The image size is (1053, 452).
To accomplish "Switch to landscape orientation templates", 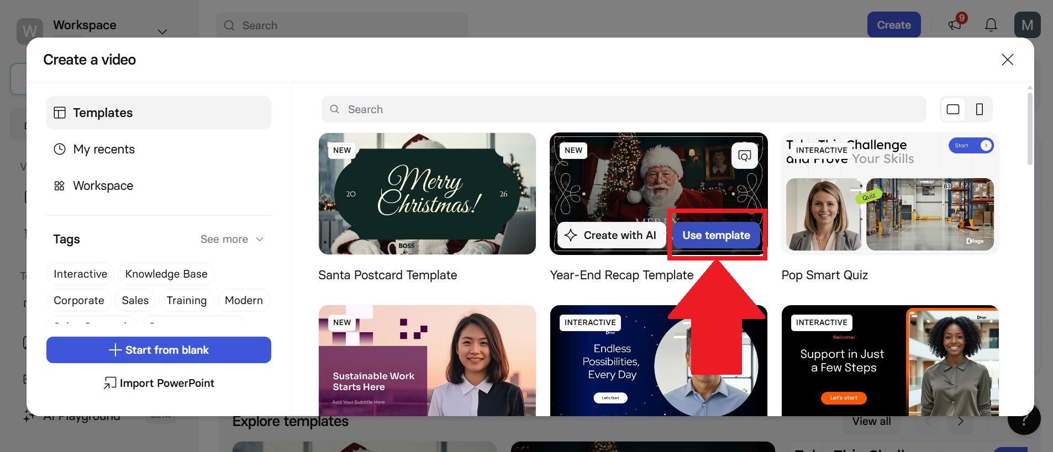I will pyautogui.click(x=953, y=109).
